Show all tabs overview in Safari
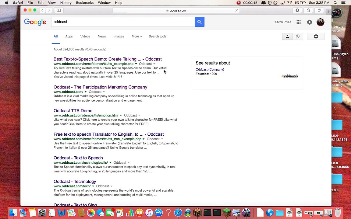Screen dimensions: 351x219 (x=319, y=10)
